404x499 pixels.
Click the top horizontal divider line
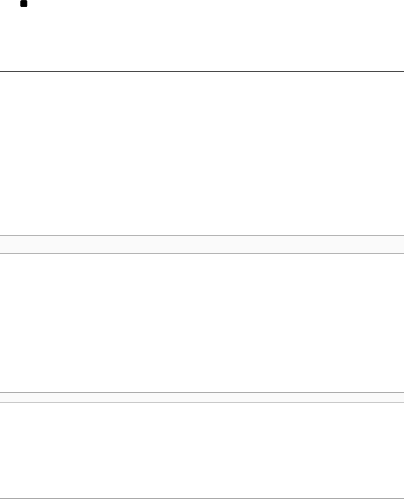tap(202, 71)
